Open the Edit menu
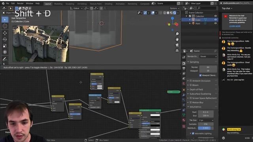Screen dimensions: 253x142 coord(13,4)
